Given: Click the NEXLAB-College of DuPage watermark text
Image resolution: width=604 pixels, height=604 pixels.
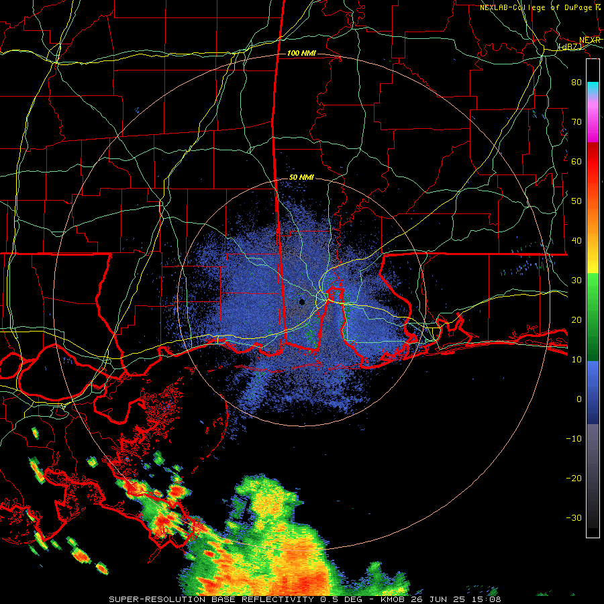Looking at the screenshot, I should (x=540, y=7).
